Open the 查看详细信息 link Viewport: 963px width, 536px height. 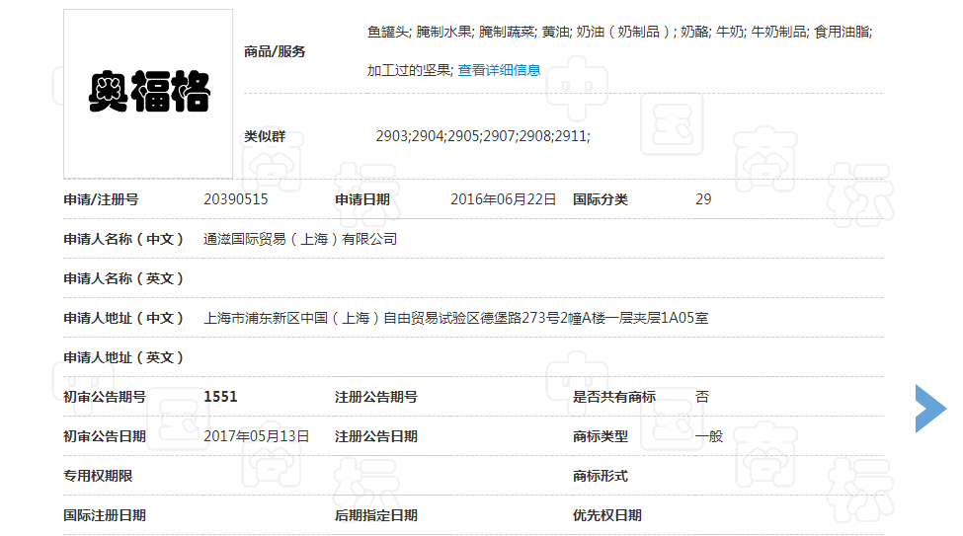499,71
